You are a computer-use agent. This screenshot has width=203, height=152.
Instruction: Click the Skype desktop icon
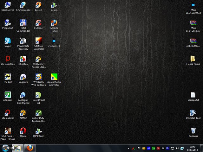[8, 43]
